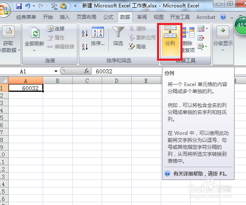The width and height of the screenshot is (246, 205).
Task: Save the workbook with the floppy icon
Action: pos(19,6)
